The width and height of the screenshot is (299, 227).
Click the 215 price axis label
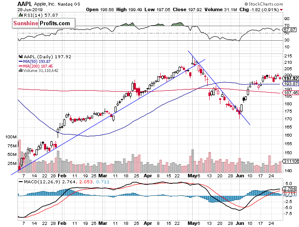(288, 56)
